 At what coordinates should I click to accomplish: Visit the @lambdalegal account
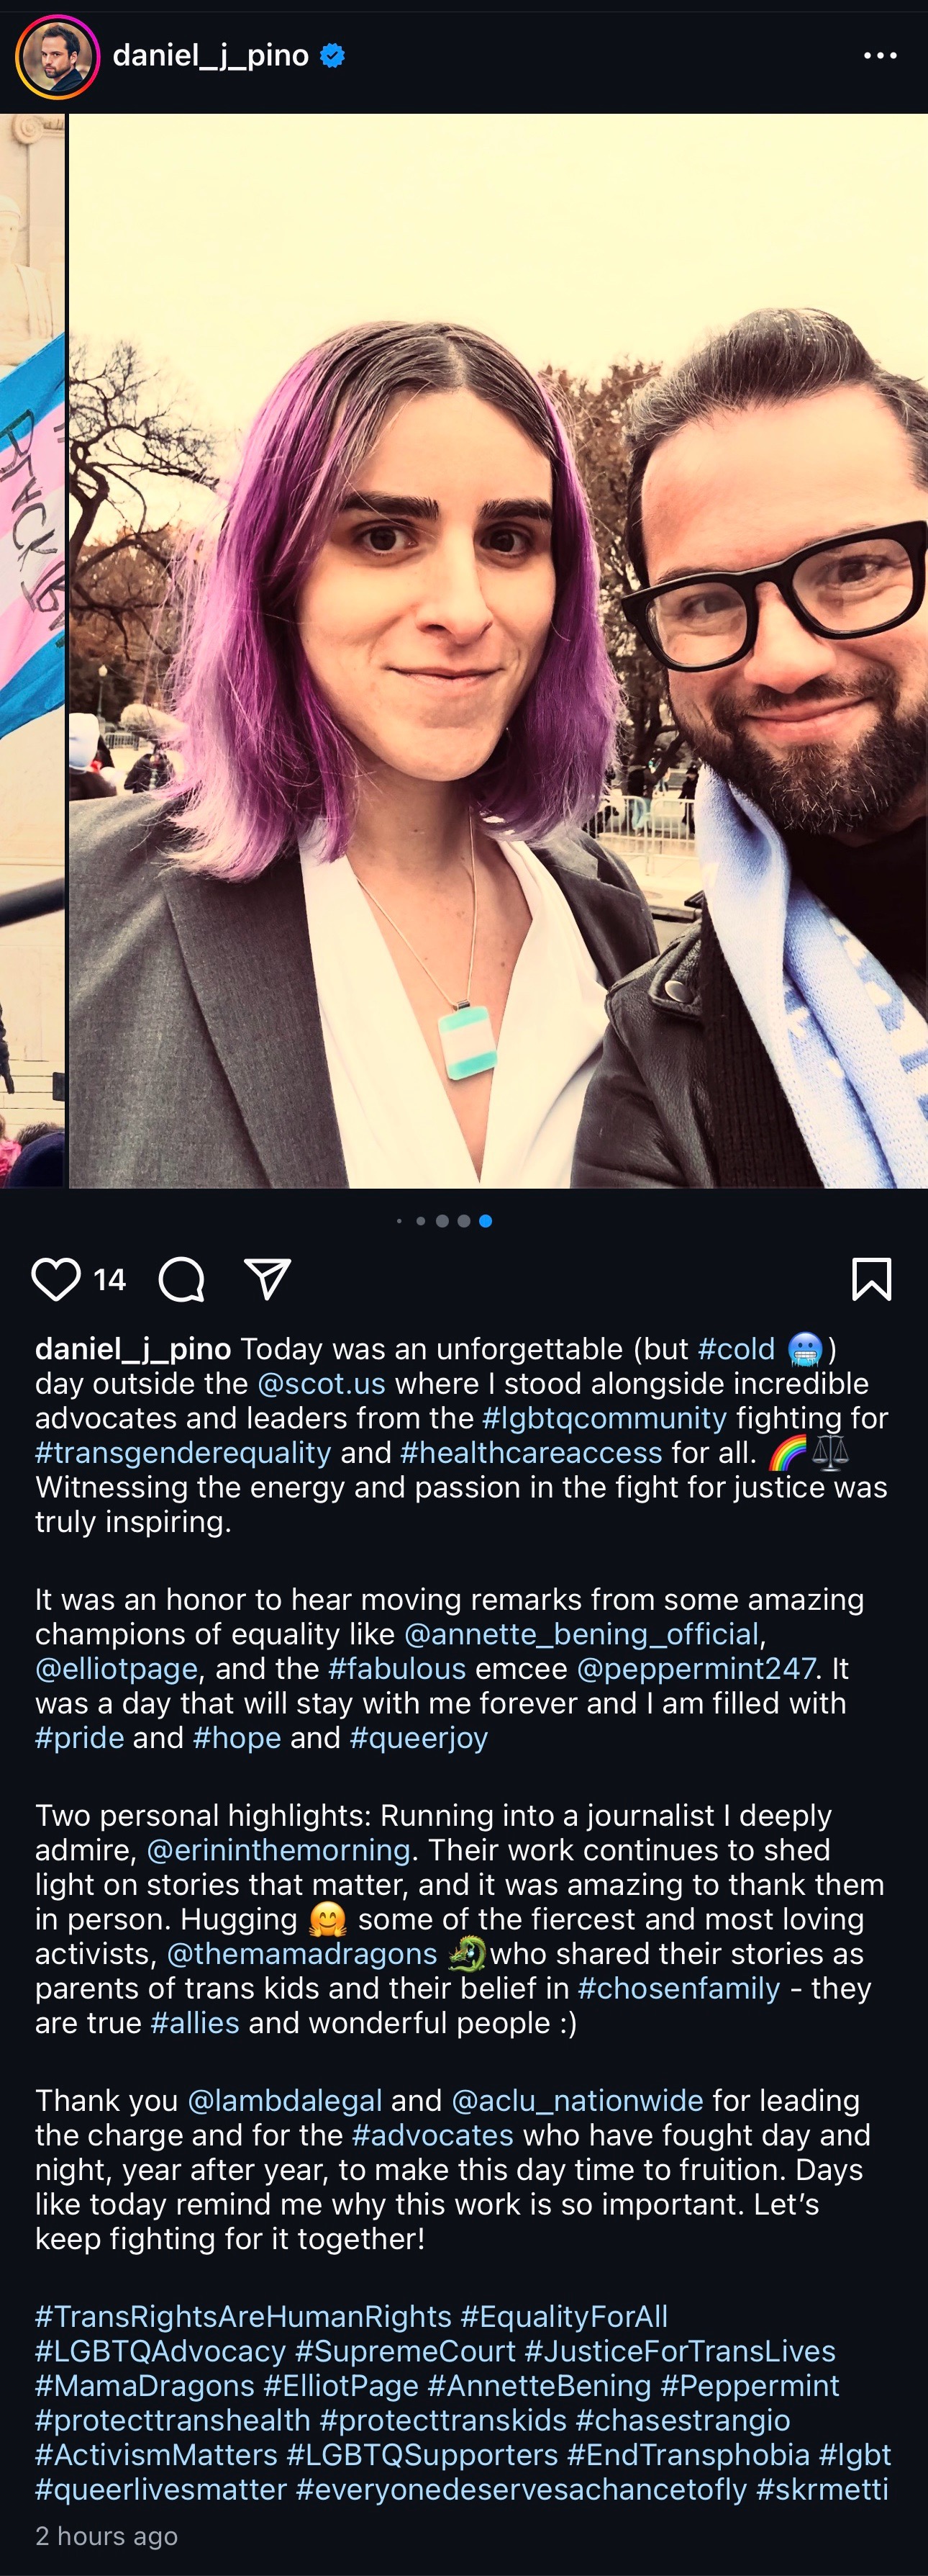pos(285,2101)
